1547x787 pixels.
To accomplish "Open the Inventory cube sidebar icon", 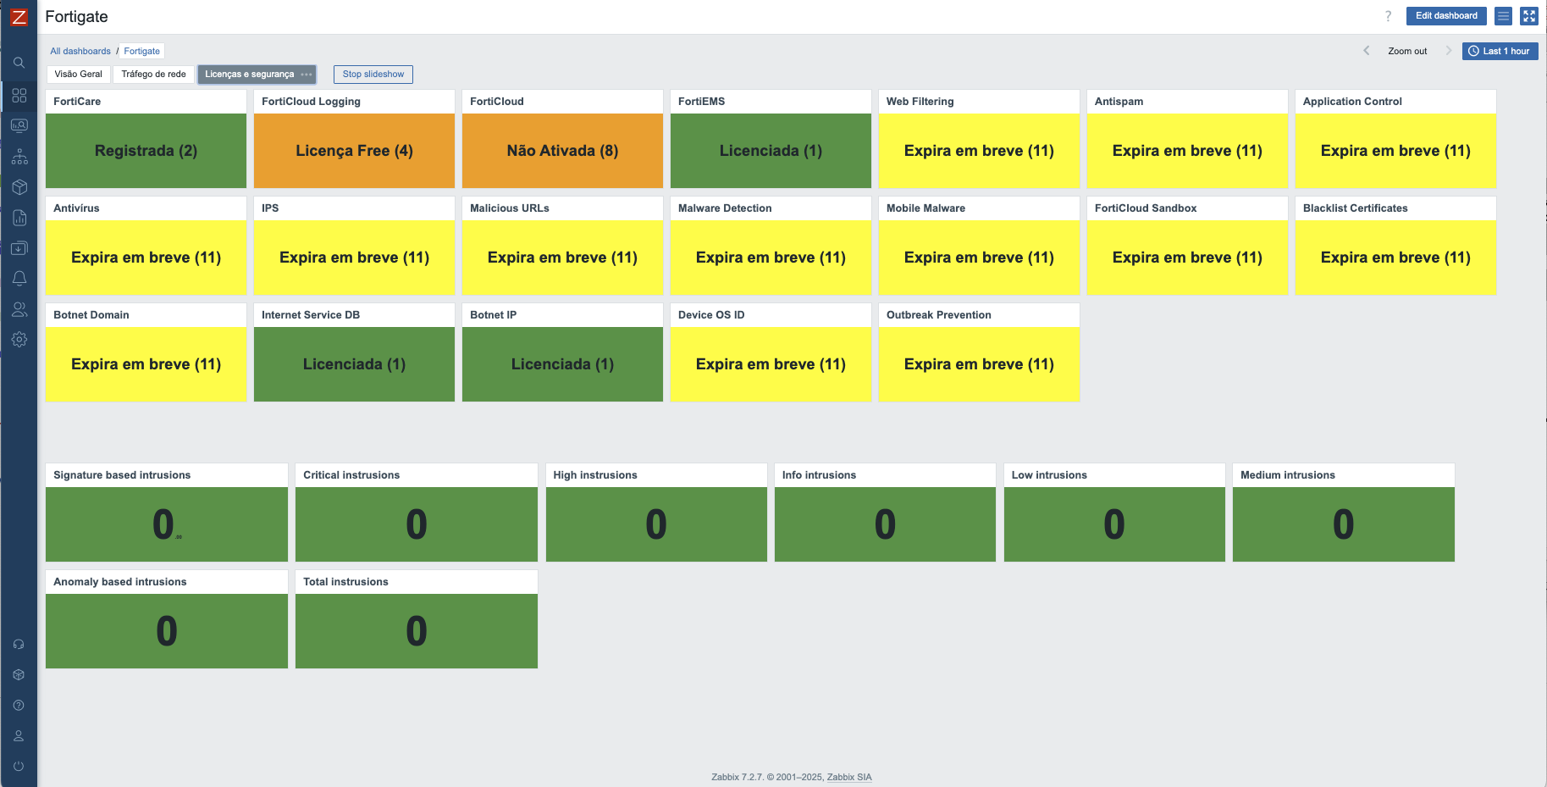I will coord(19,187).
